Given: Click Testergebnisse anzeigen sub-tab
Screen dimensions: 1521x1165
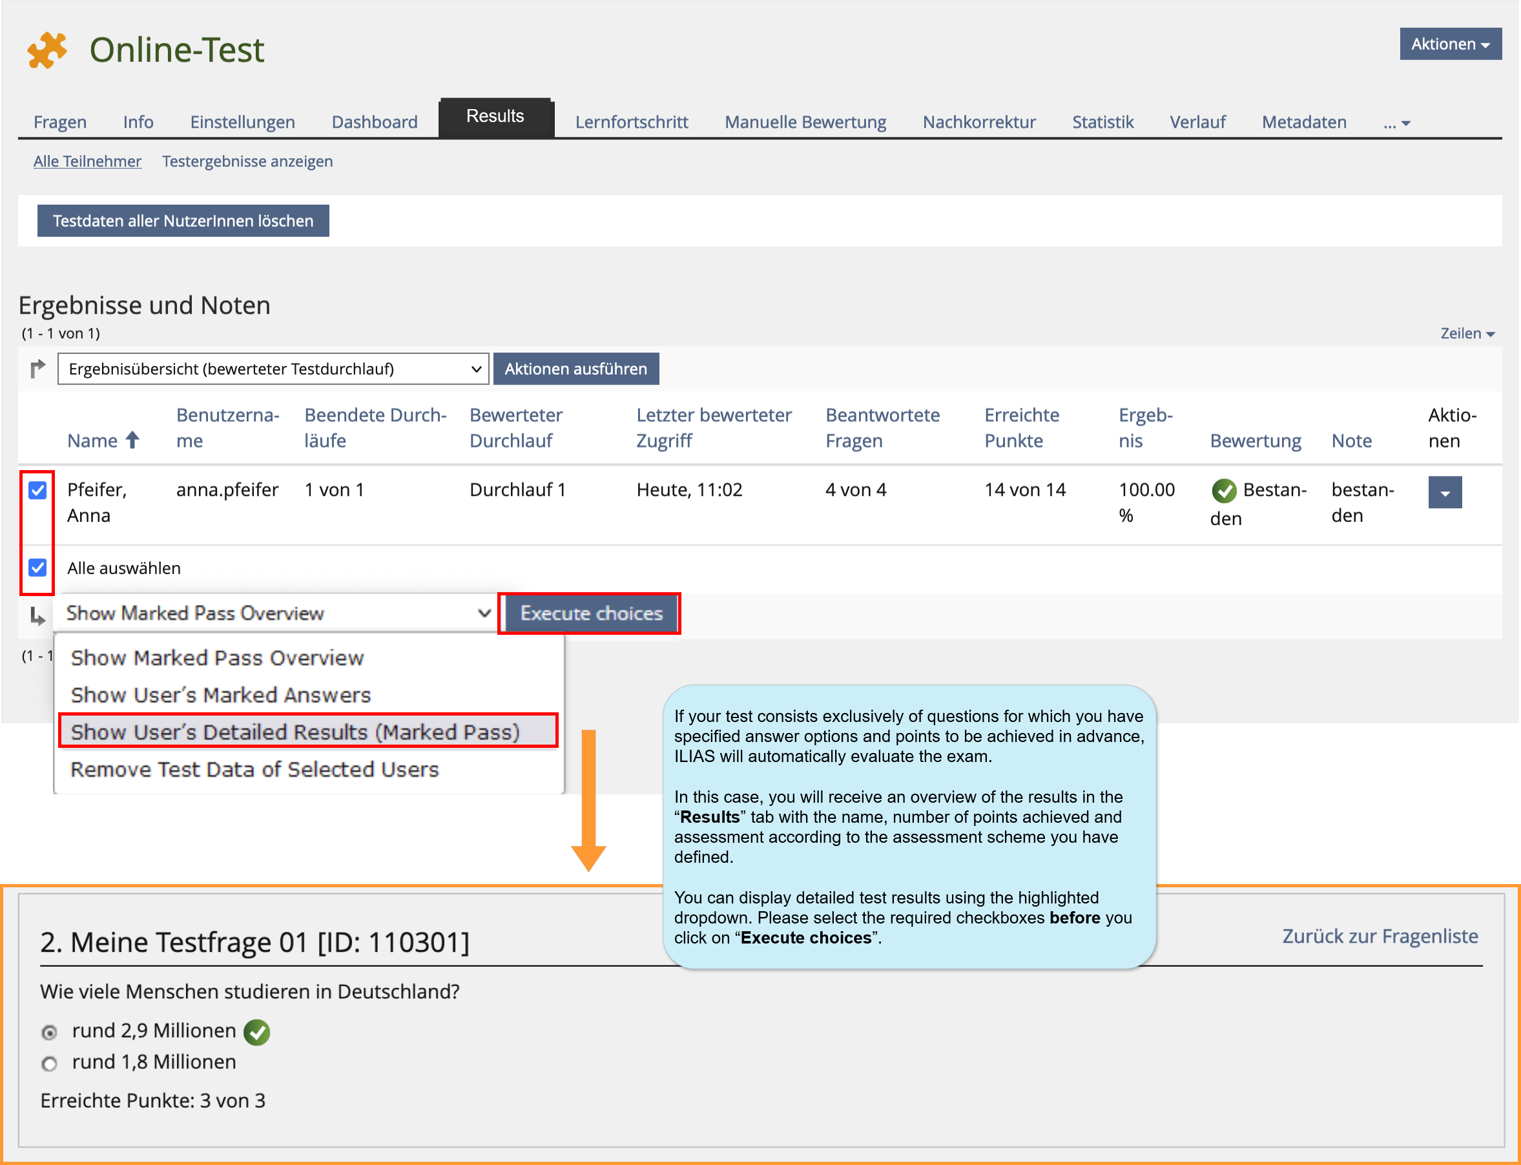Looking at the screenshot, I should pos(247,161).
